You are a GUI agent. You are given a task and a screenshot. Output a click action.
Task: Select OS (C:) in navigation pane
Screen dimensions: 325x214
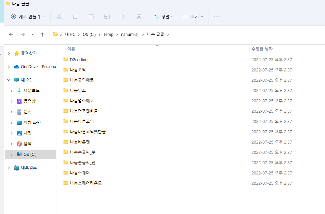point(30,155)
